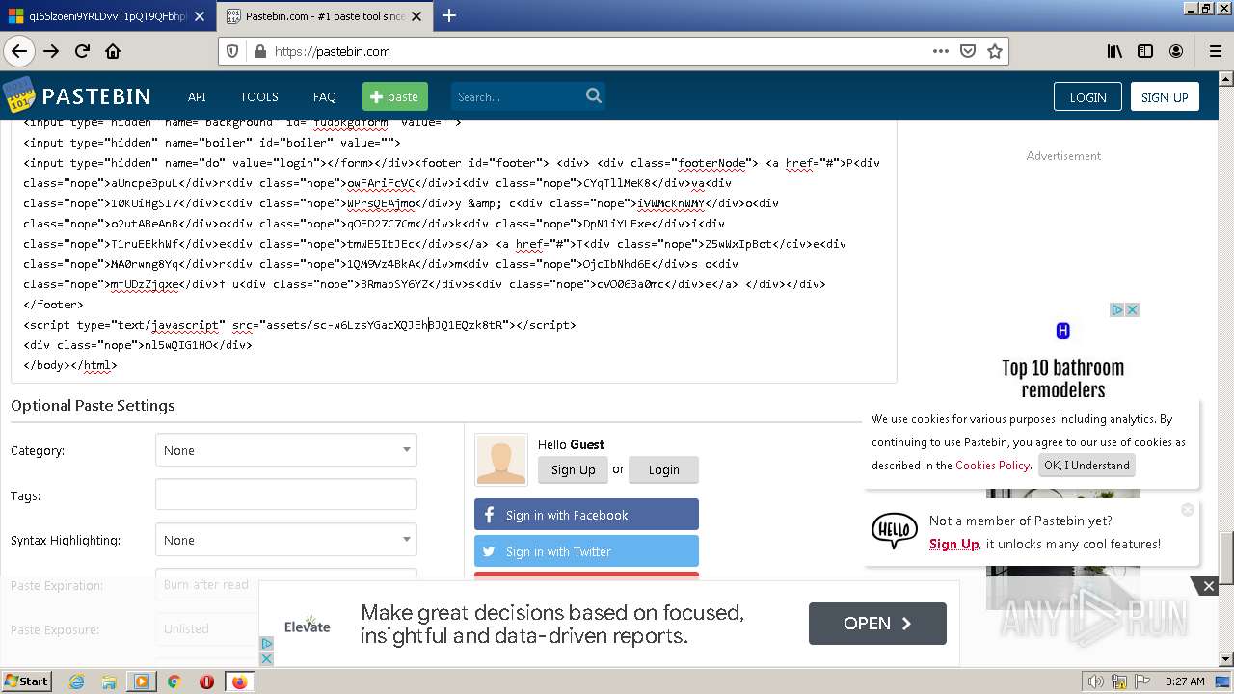Viewport: 1234px width, 694px height.
Task: Click the 8:27 AM taskbar clock
Action: point(1185,681)
